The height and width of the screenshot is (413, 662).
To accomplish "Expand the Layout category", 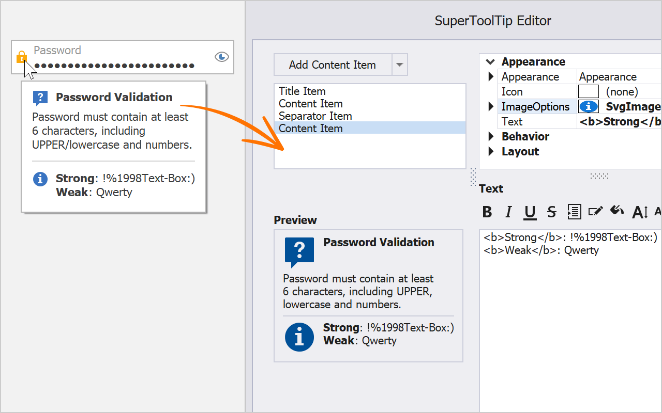I will [x=491, y=152].
